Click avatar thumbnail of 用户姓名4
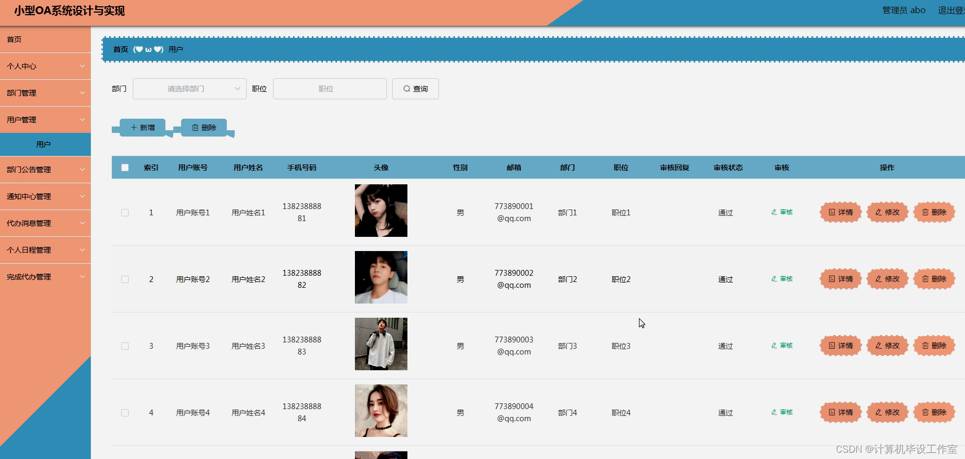Viewport: 965px width, 459px height. coord(381,411)
